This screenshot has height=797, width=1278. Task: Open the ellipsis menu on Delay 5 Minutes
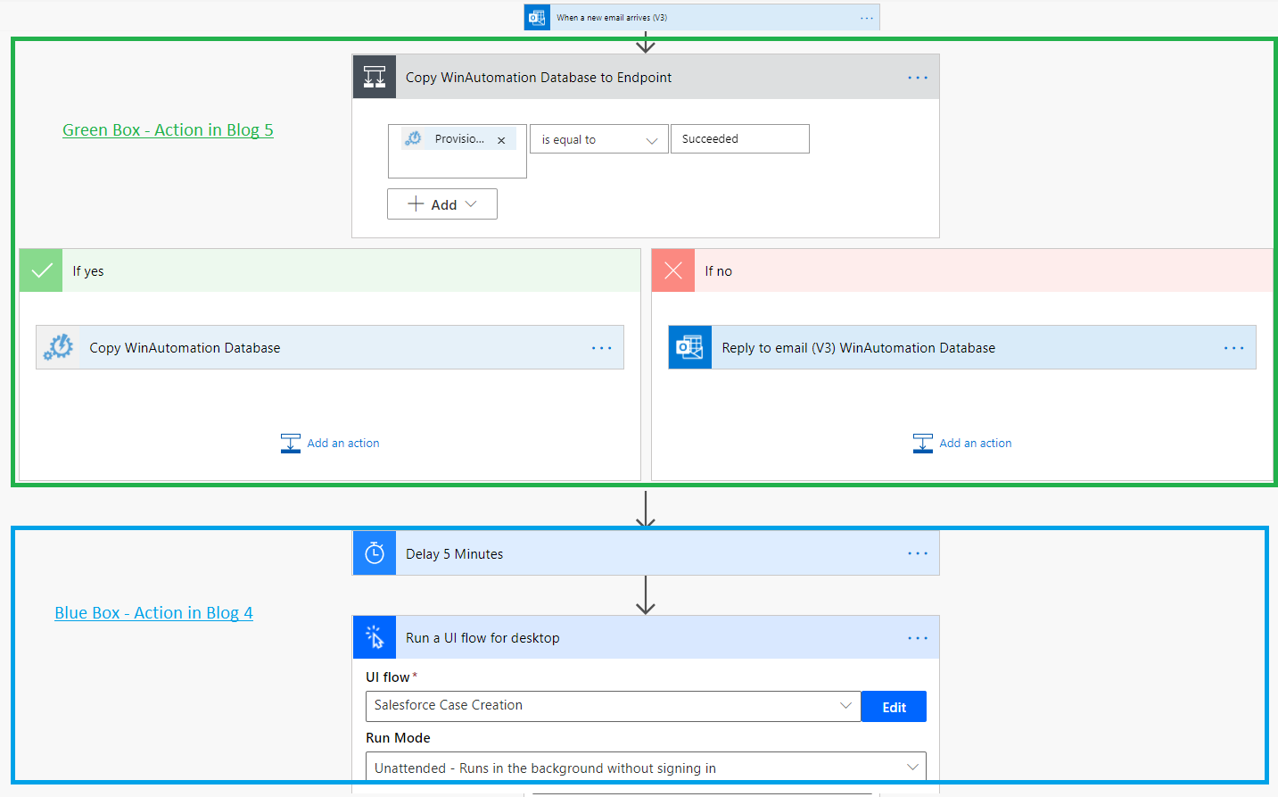917,554
